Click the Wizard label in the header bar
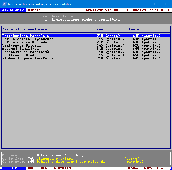Screen dimensions: 172x170 pyautogui.click(x=34, y=10)
